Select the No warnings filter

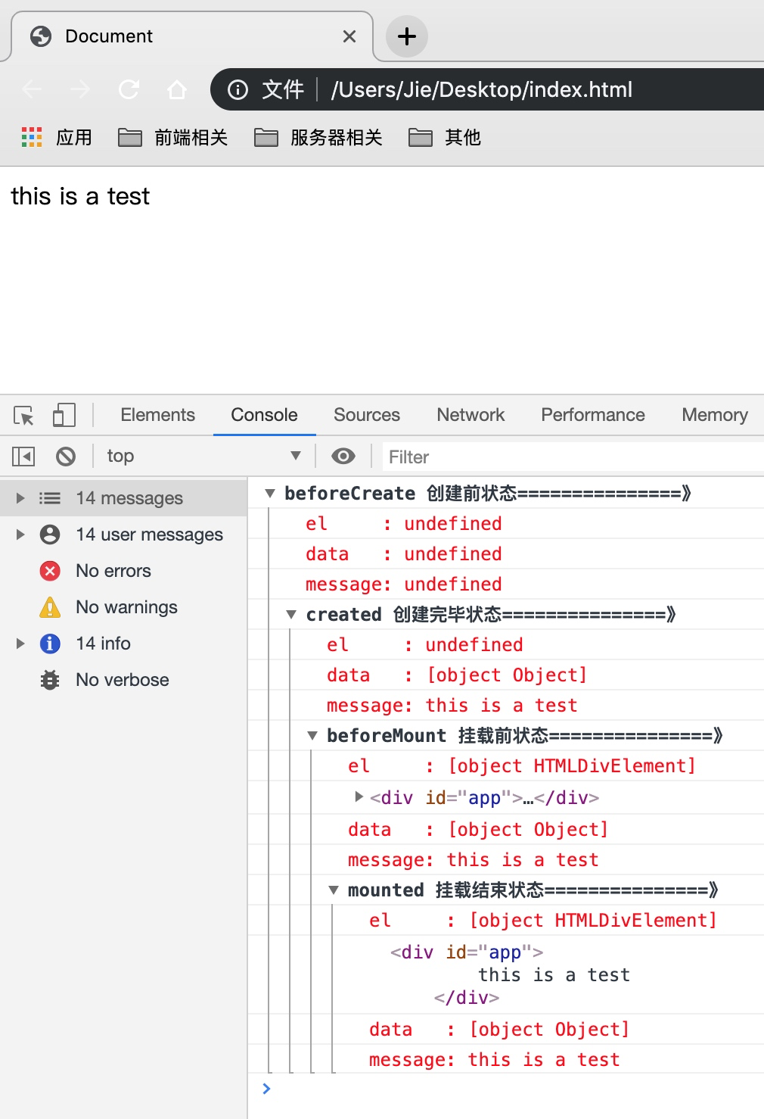(126, 607)
